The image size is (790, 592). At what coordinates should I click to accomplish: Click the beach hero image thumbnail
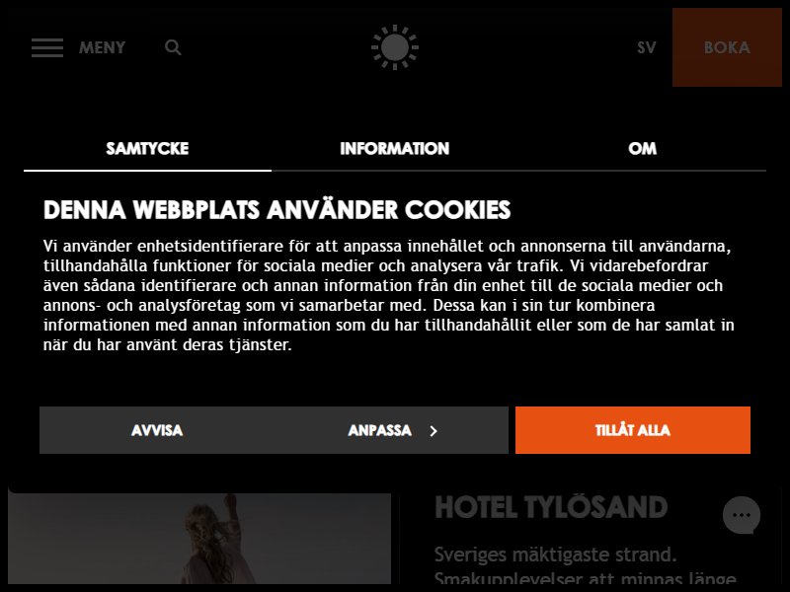199,538
